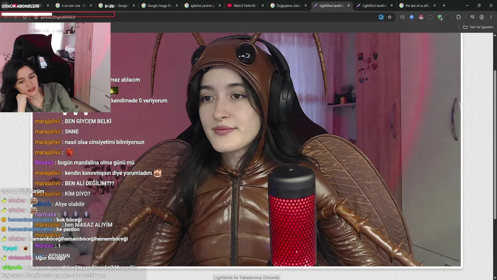Click the page's vertical scrollbar
The image size is (497, 280).
click(x=495, y=144)
